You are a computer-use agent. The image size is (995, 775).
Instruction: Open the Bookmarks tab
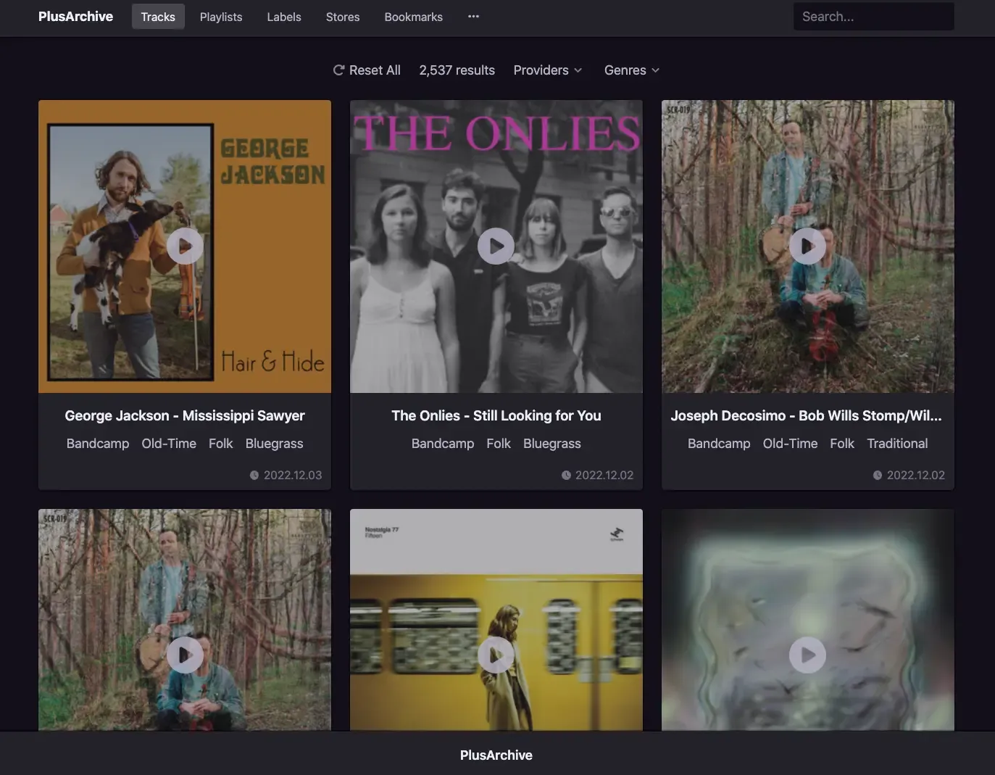click(413, 17)
